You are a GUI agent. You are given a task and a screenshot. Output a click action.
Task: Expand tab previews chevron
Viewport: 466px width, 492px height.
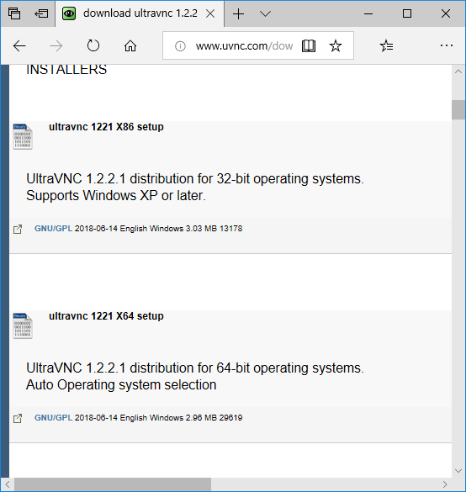pos(266,13)
